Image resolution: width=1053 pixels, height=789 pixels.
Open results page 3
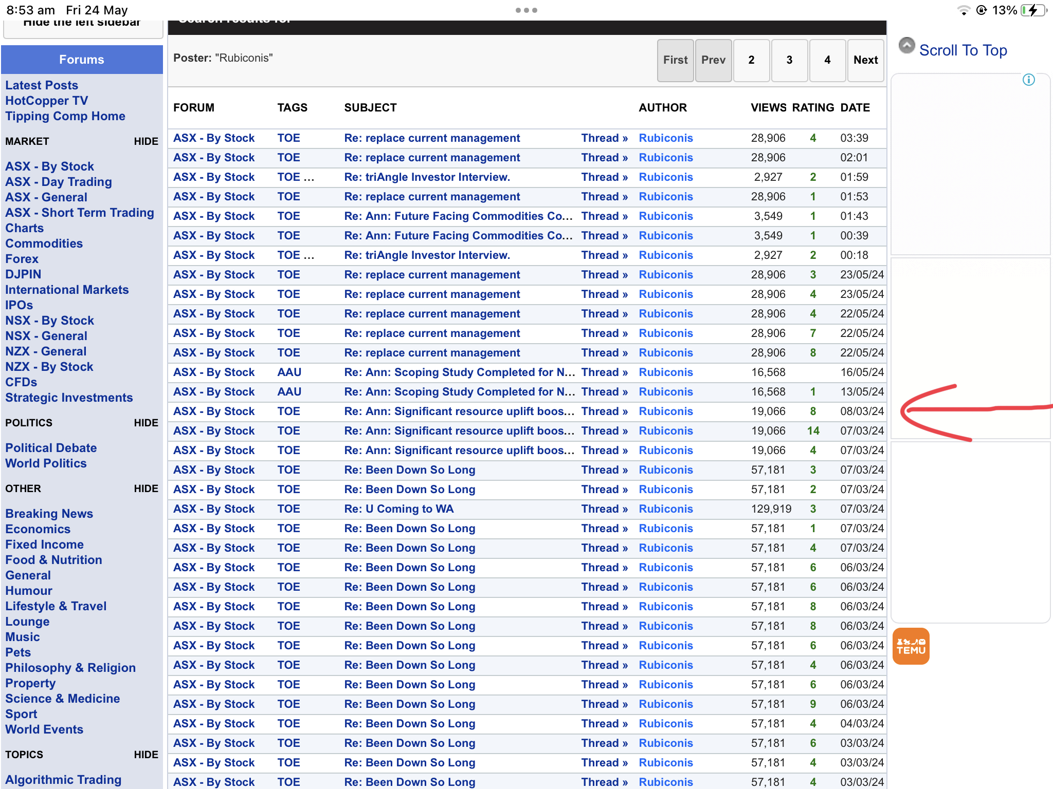[x=790, y=60]
